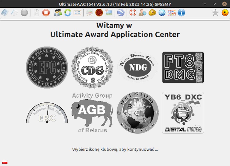Open the two-people members icon
Viewport: 230px width, 166px height.
[x=58, y=12]
